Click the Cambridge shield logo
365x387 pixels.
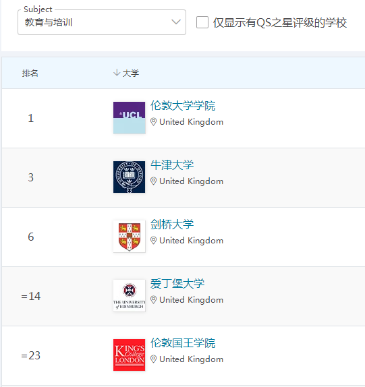pos(129,236)
